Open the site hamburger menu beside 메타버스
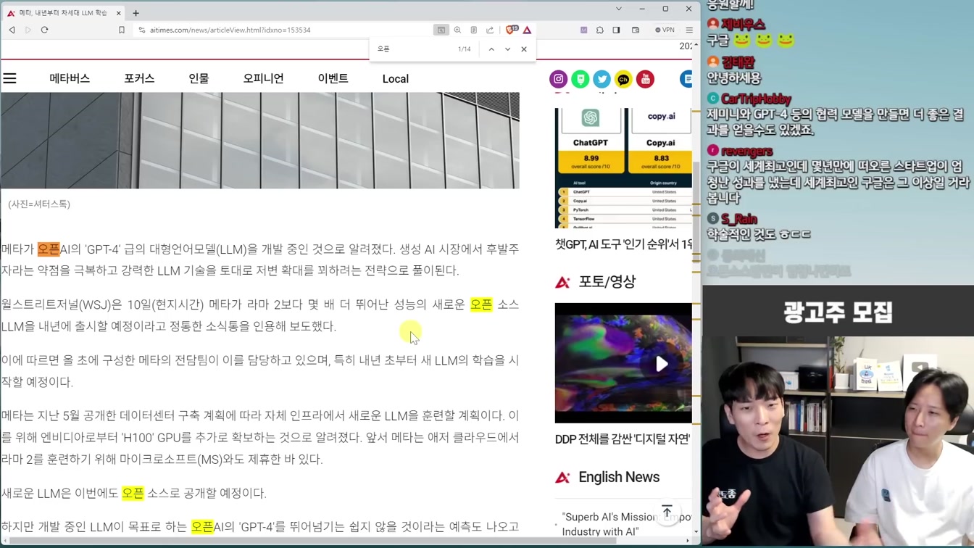Image resolution: width=974 pixels, height=548 pixels. [9, 78]
